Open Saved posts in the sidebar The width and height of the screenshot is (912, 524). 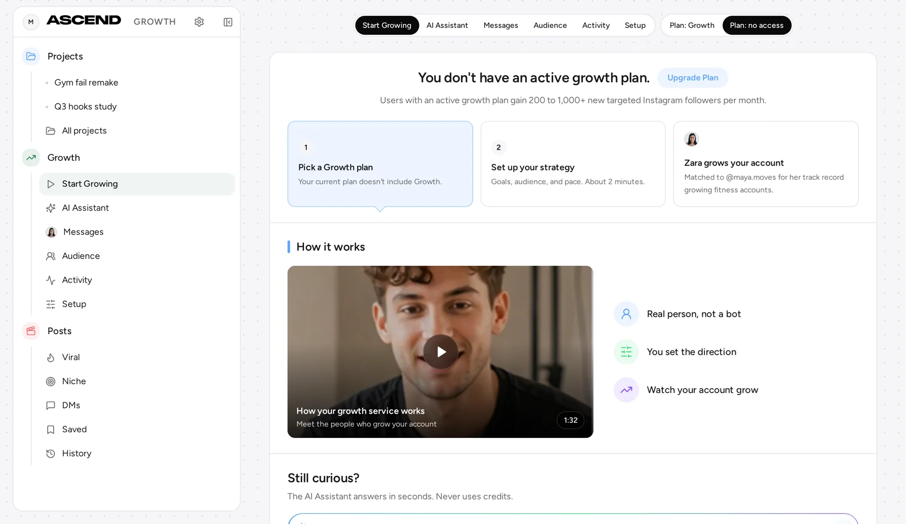tap(137, 429)
